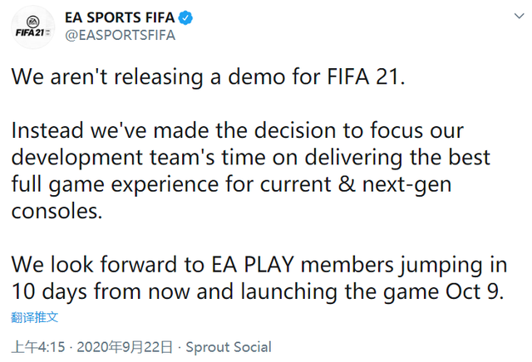Click the EA SPORTS FIFA profile avatar

pyautogui.click(x=33, y=27)
